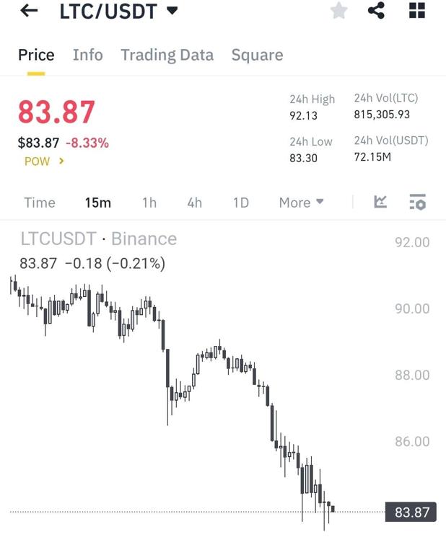The width and height of the screenshot is (446, 542).
Task: Tap the back arrow icon
Action: [x=29, y=11]
